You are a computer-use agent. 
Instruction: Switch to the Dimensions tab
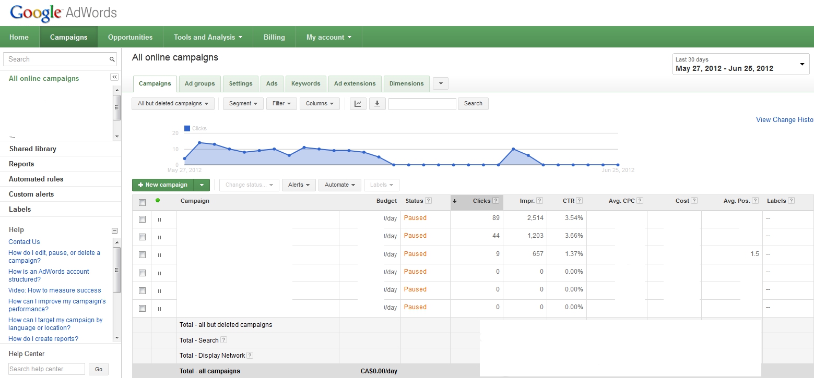[407, 84]
